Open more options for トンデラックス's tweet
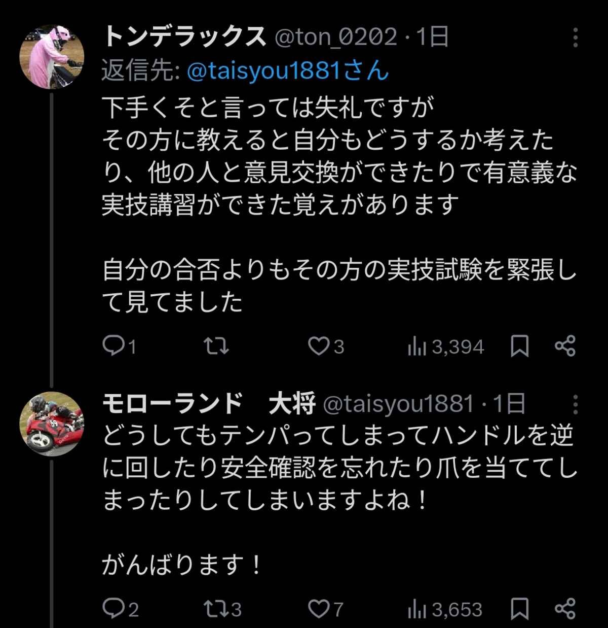Screen dimensions: 608x628 coord(575,38)
